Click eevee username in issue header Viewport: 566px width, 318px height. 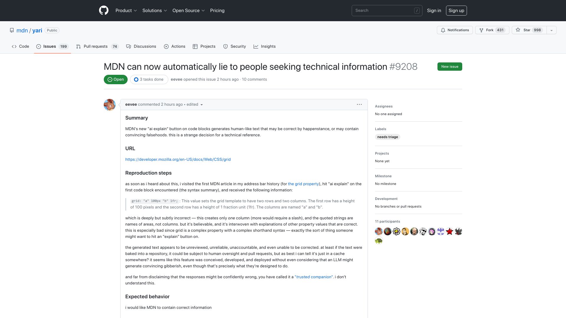tap(176, 79)
